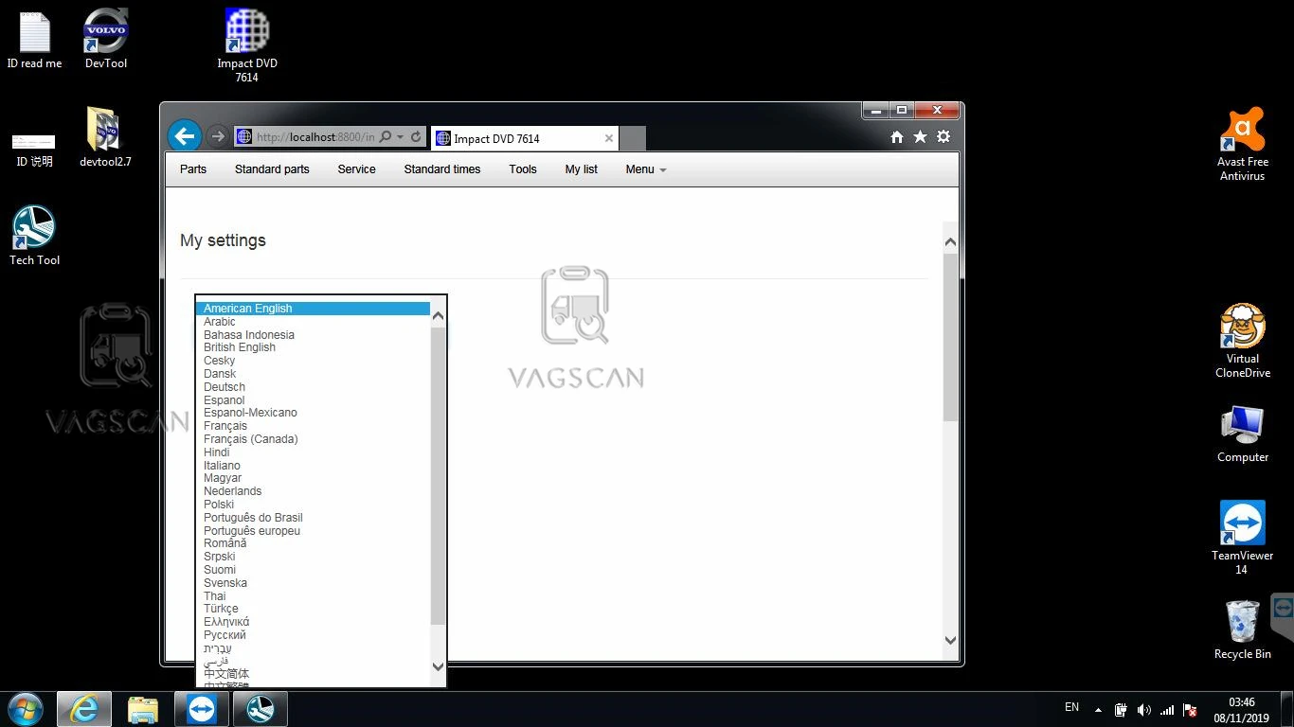Open the Standard parts menu

[272, 169]
